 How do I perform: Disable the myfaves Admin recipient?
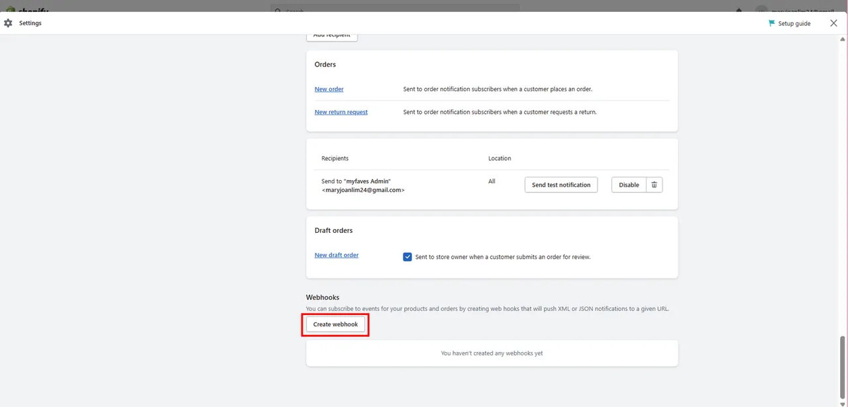629,185
